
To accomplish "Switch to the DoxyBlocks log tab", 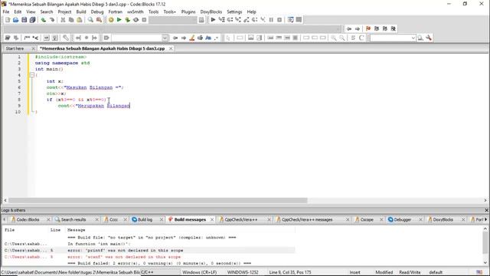I will pos(443,220).
